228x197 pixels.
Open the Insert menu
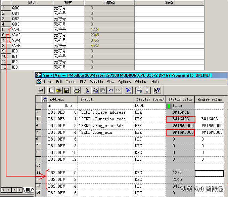click(71, 82)
